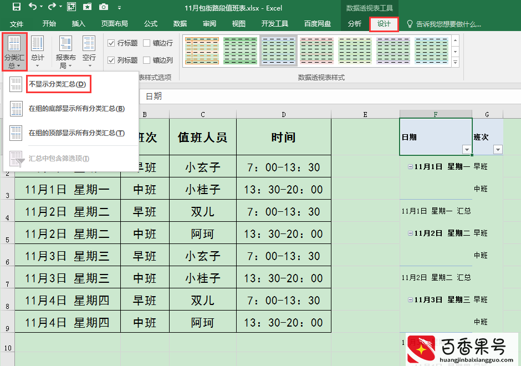Click the icon beside 不显示分类汇总
This screenshot has width=521, height=366.
pyautogui.click(x=16, y=84)
